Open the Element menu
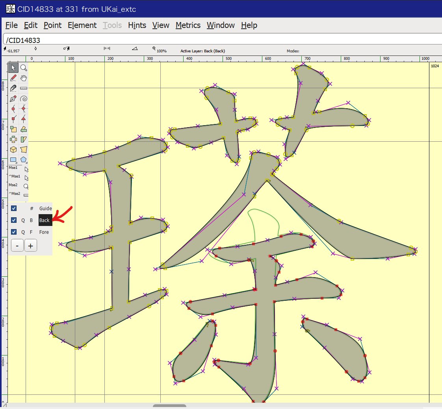 coord(82,25)
